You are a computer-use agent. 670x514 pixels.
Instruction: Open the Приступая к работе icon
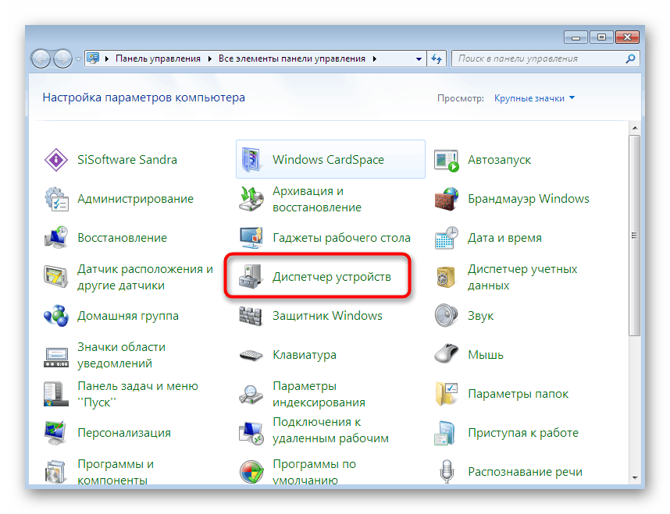(x=447, y=433)
